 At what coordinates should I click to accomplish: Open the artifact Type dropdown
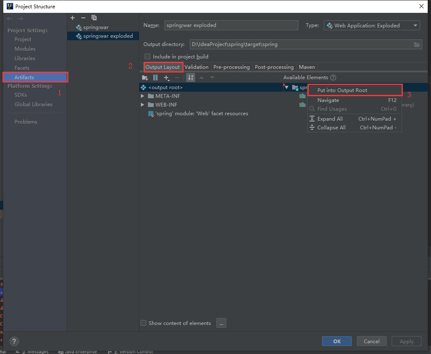tap(372, 26)
